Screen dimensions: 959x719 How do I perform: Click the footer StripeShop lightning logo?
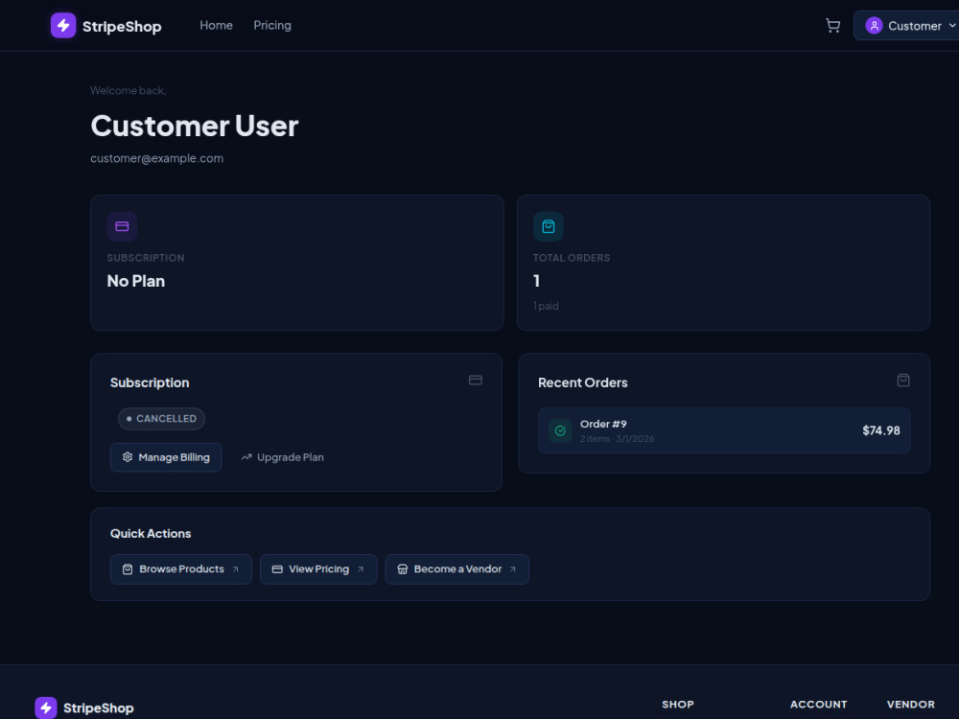[46, 707]
